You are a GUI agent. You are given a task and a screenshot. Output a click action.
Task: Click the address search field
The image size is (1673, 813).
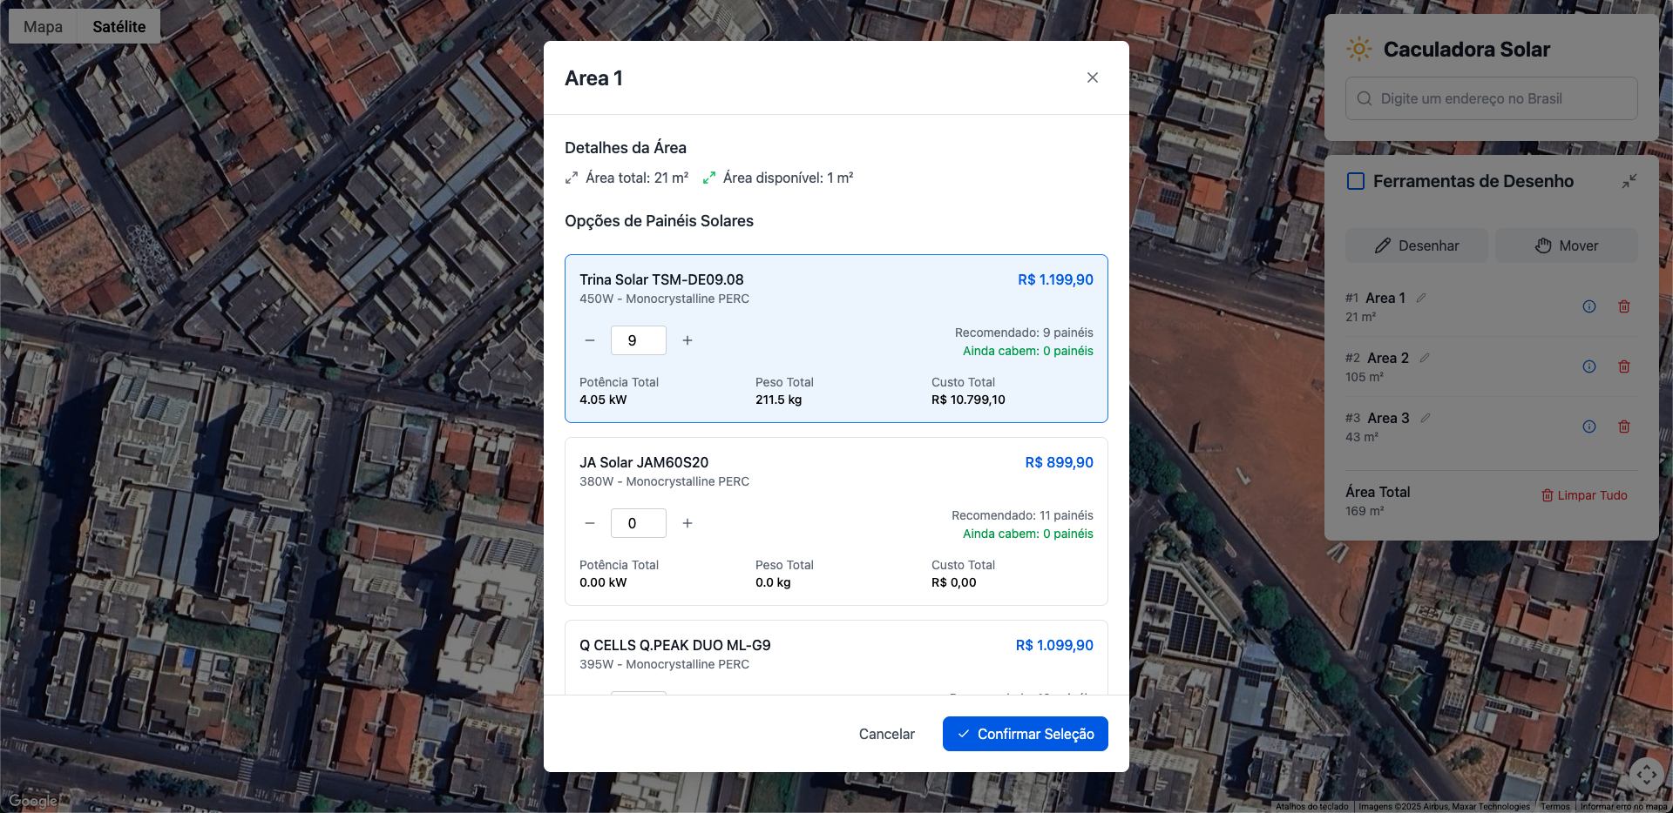tap(1492, 98)
